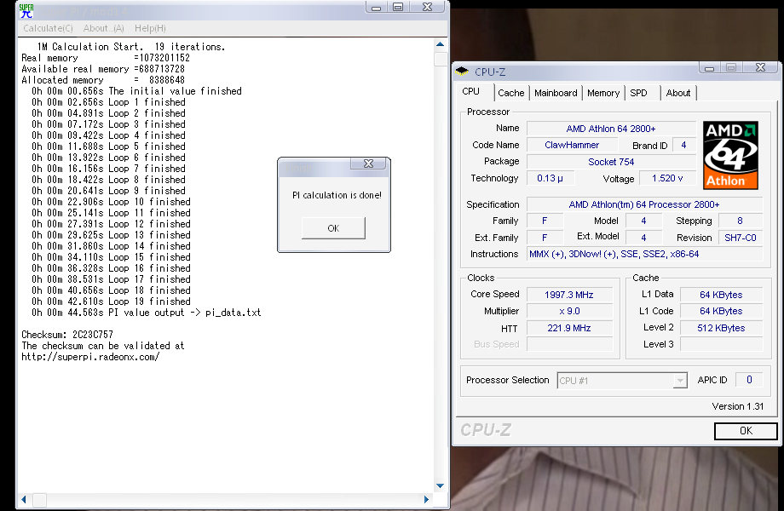Click the Loop 19 finished line
Viewport: 784px width, 511px height.
pos(111,301)
